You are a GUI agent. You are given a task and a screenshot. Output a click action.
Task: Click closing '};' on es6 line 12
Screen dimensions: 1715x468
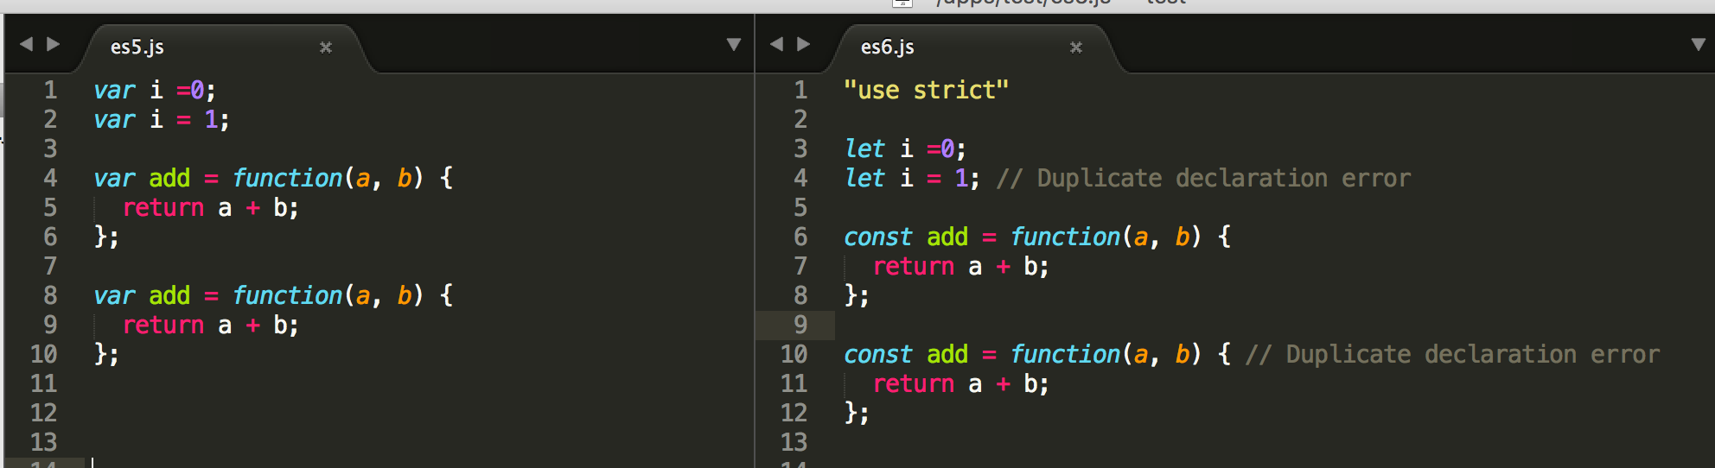pos(857,413)
